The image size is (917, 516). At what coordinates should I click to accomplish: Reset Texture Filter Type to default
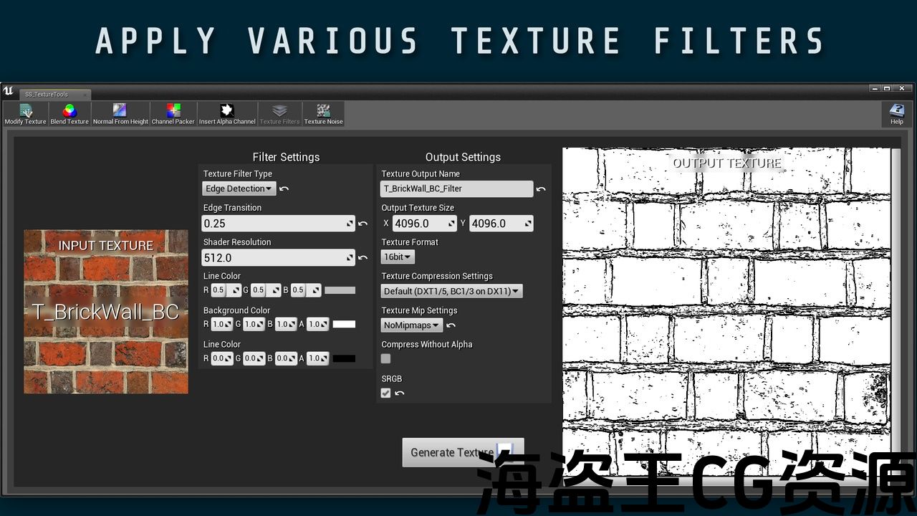284,189
